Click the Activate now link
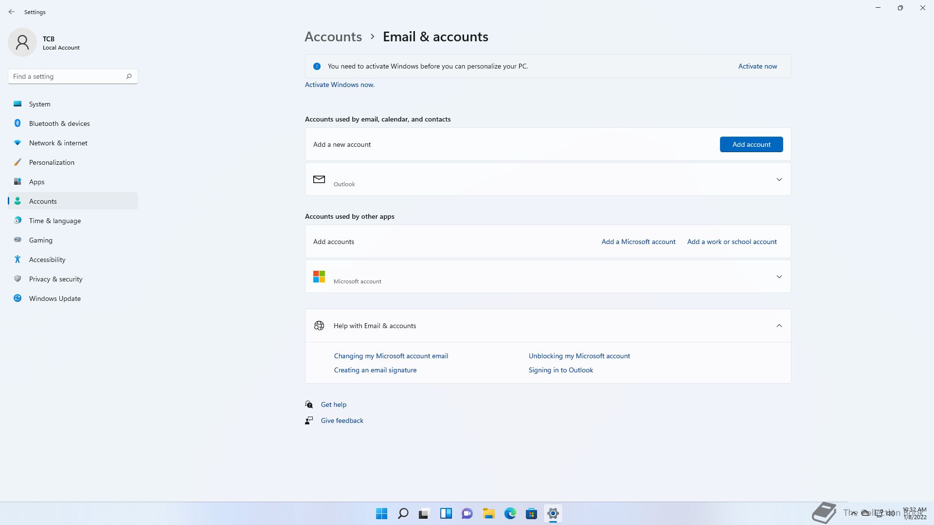The image size is (934, 525). (757, 66)
